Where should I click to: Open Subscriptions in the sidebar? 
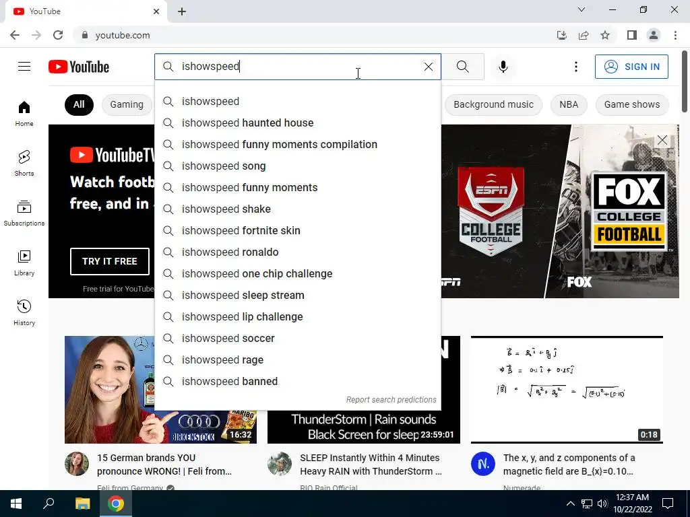tap(24, 213)
